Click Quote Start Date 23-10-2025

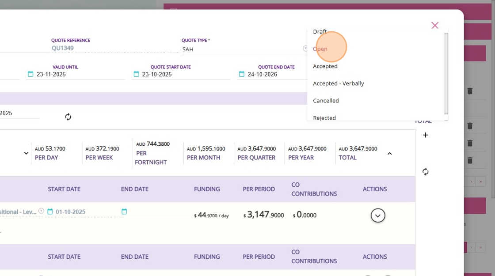157,75
